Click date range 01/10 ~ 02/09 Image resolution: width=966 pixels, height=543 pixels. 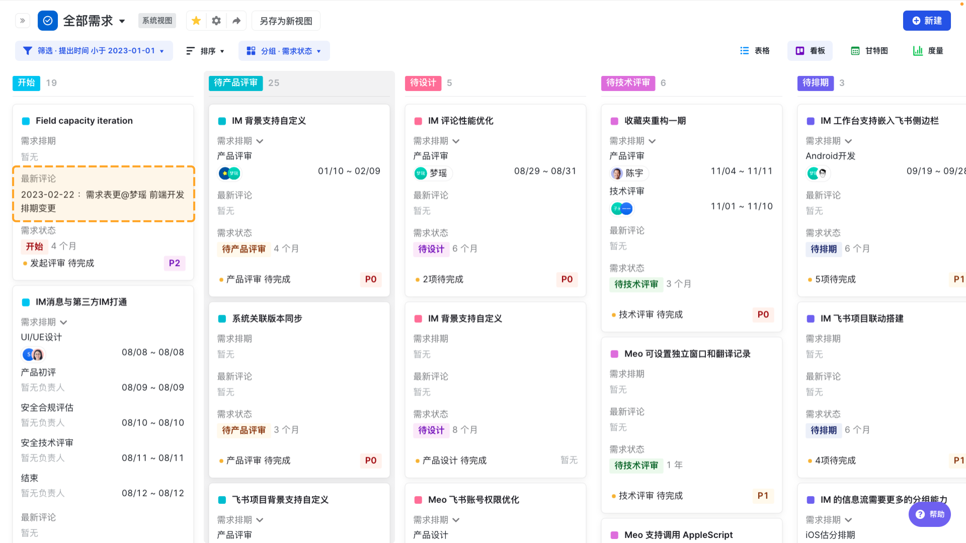click(349, 171)
